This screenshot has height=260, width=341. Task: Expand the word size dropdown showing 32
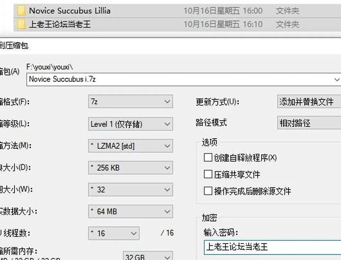[x=130, y=190]
